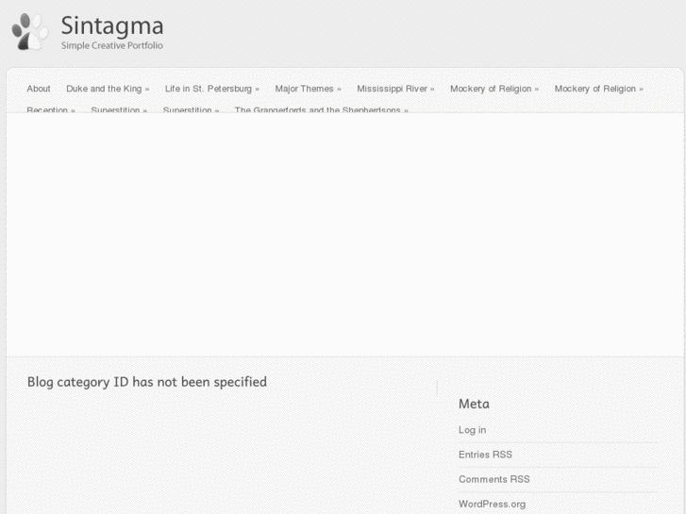Expand the Duke and the King menu
The image size is (686, 514).
click(x=108, y=89)
